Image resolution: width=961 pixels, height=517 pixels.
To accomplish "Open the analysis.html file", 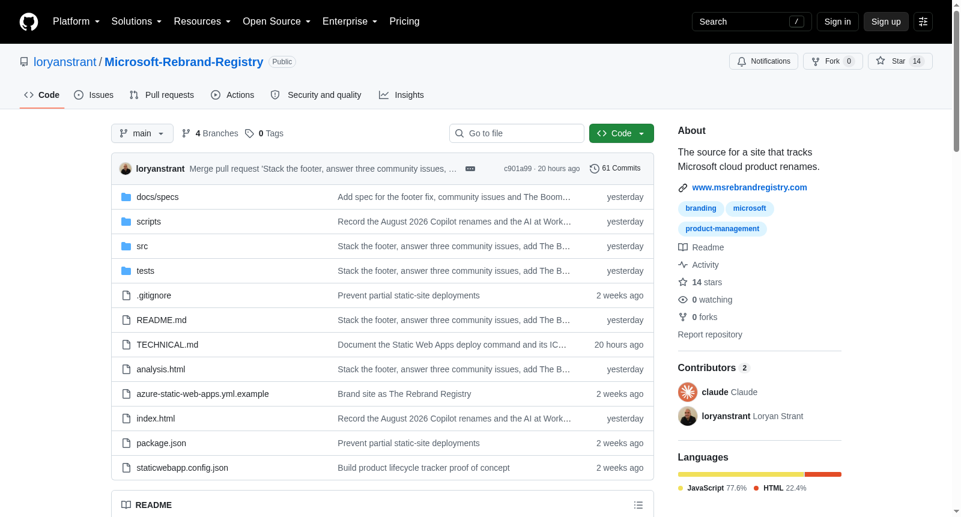I will [x=160, y=369].
